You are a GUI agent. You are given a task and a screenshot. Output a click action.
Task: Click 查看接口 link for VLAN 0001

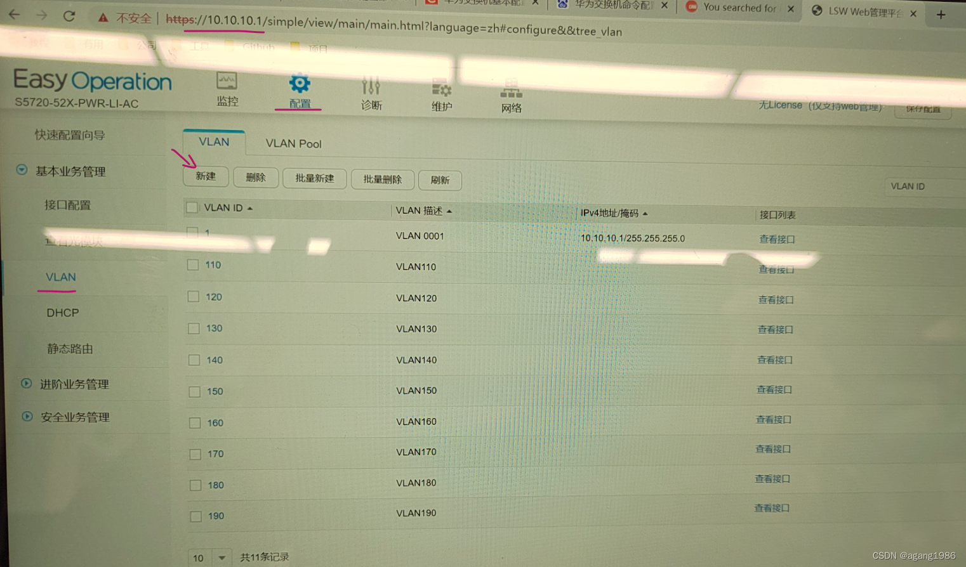click(777, 239)
